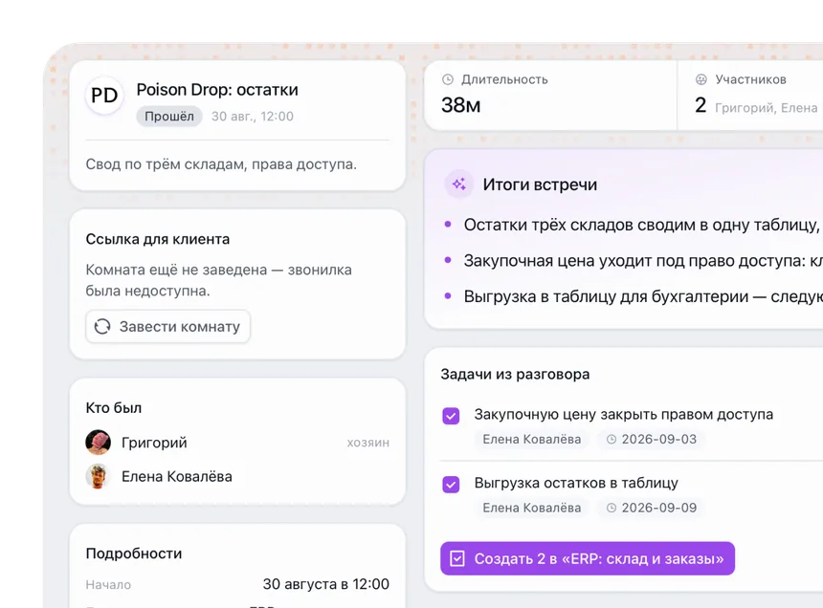Viewport: 823px width, 608px height.
Task: Select participant name Елена Ковалёва in Кто был
Action: [177, 476]
